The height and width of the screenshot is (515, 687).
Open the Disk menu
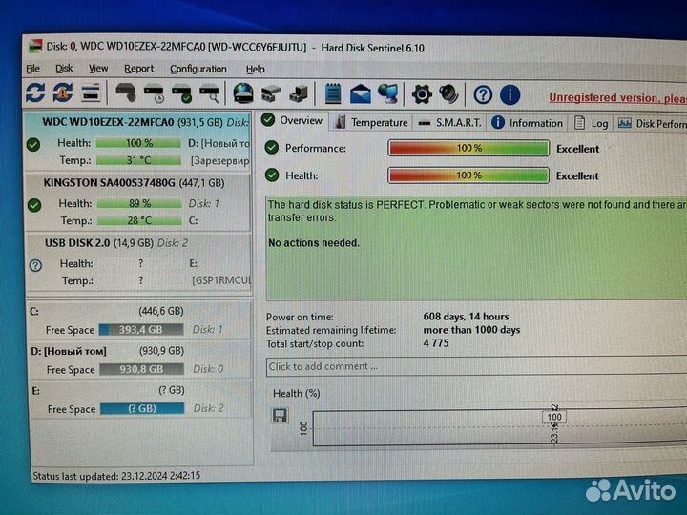64,69
